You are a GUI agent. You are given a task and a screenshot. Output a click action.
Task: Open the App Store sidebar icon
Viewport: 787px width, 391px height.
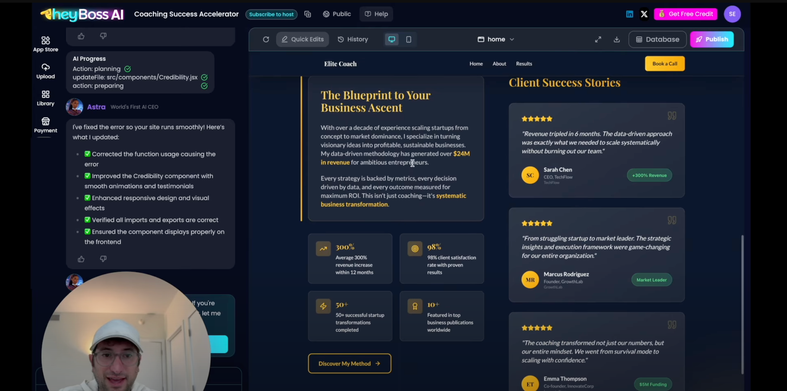coord(46,44)
